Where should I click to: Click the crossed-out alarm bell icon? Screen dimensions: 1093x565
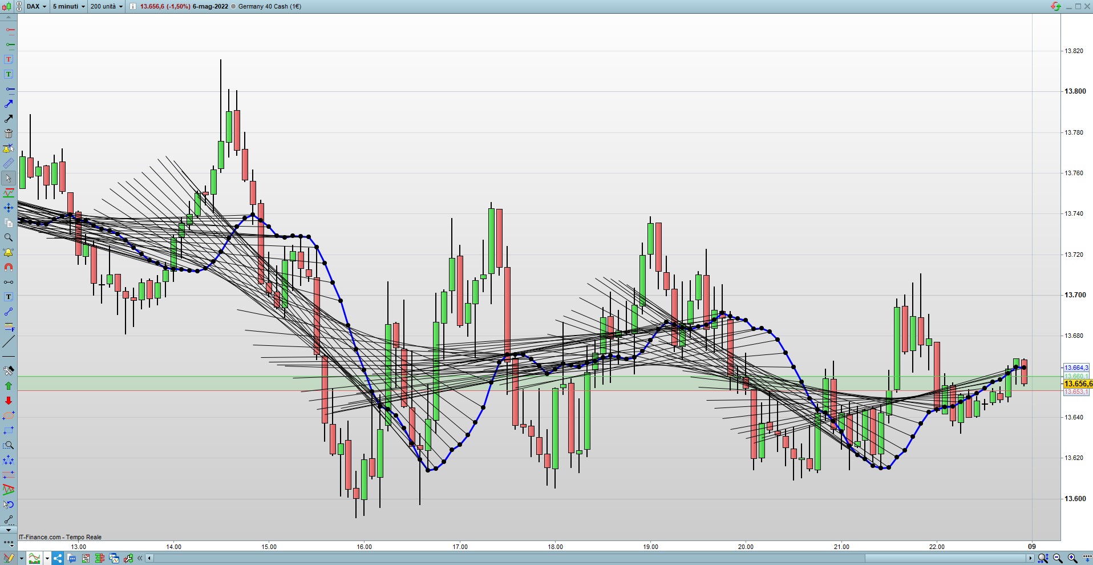point(9,148)
